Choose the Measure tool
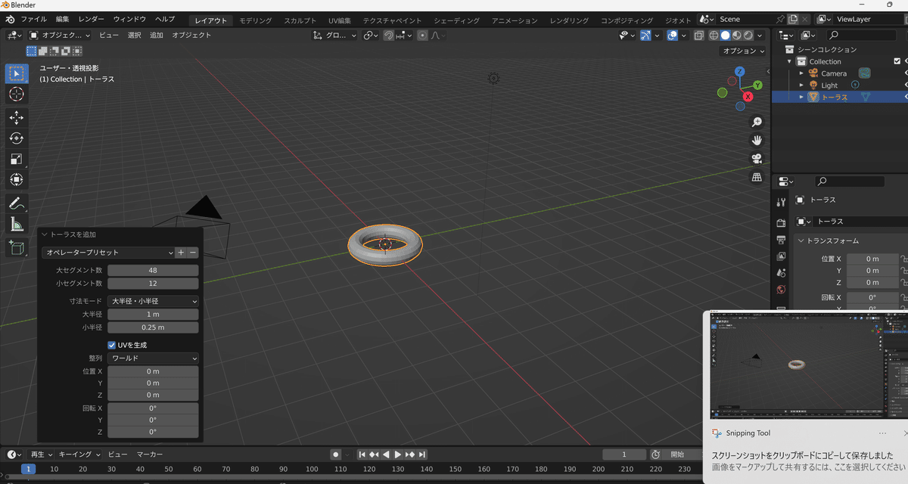 click(17, 224)
